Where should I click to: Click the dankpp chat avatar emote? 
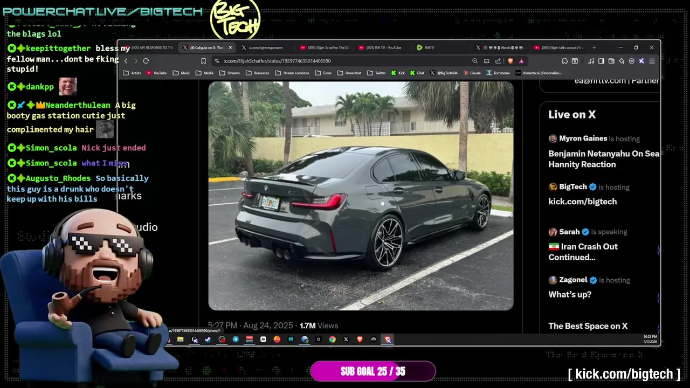(67, 86)
